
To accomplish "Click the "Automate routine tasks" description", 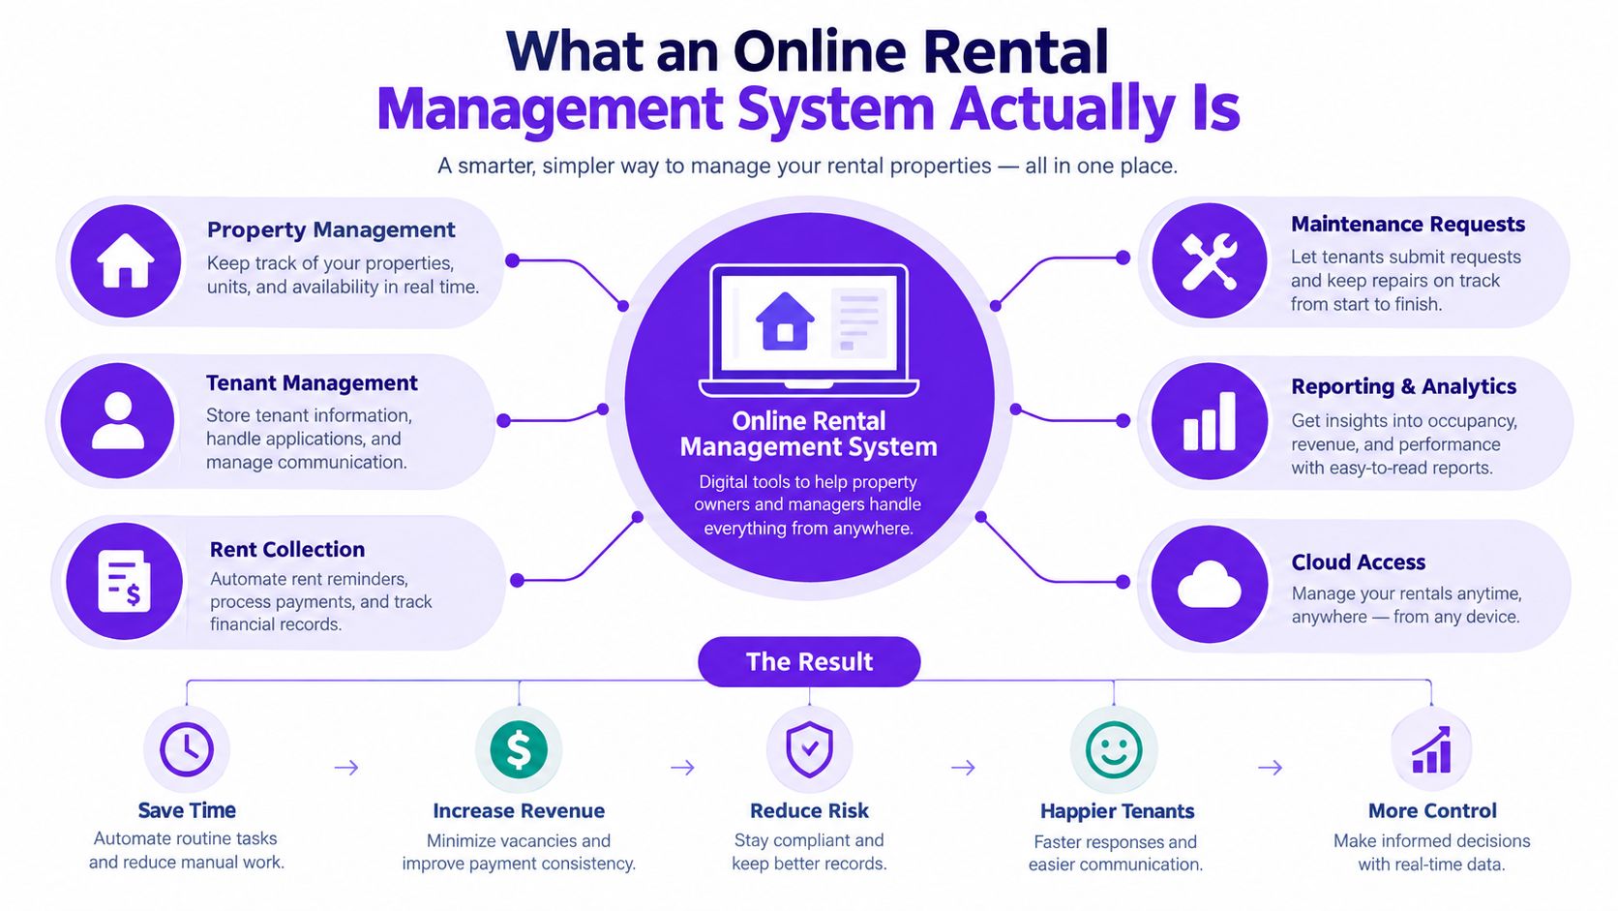I will pyautogui.click(x=187, y=850).
